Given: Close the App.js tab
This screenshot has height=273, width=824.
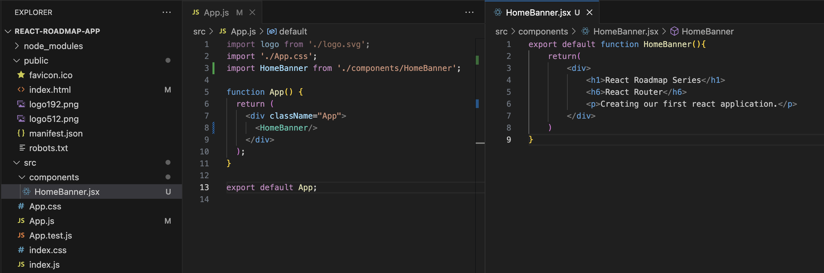Looking at the screenshot, I should (x=252, y=13).
